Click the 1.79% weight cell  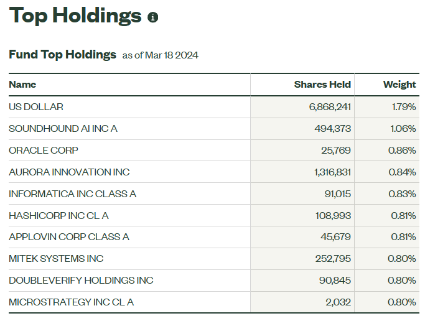(403, 107)
